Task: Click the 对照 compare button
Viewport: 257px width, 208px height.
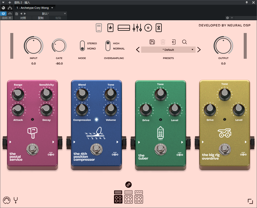Action: pos(23,18)
